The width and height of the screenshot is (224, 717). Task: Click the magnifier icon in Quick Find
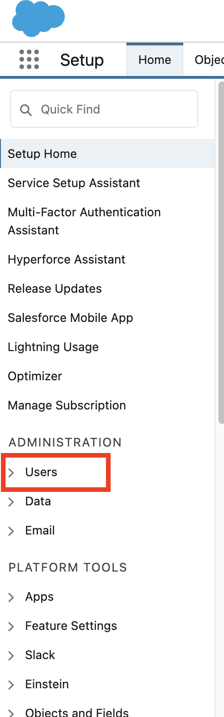click(26, 110)
